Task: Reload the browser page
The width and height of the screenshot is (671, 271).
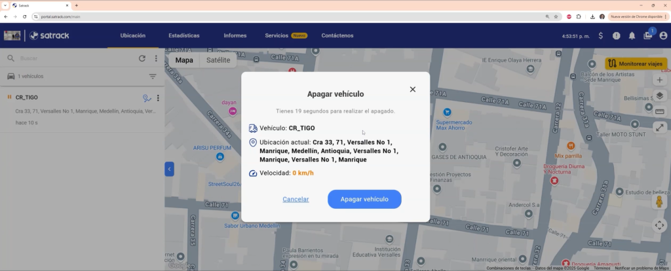Action: [24, 16]
